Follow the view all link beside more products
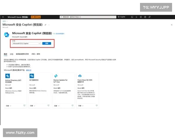This screenshot has width=175, height=140. coord(29,70)
